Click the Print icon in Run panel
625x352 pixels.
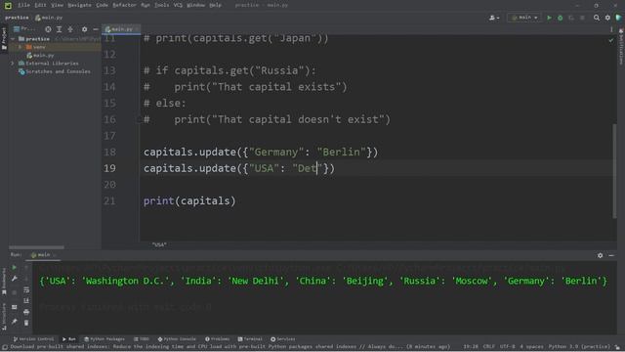[x=26, y=312]
